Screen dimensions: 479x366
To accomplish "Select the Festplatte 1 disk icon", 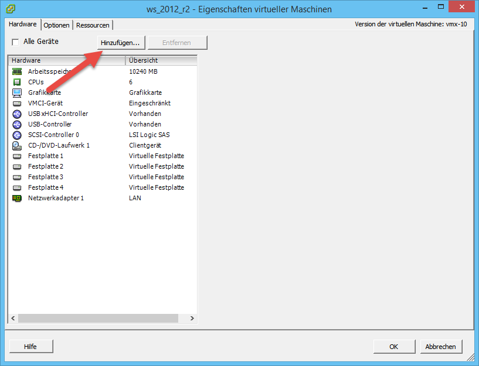I will pos(17,156).
